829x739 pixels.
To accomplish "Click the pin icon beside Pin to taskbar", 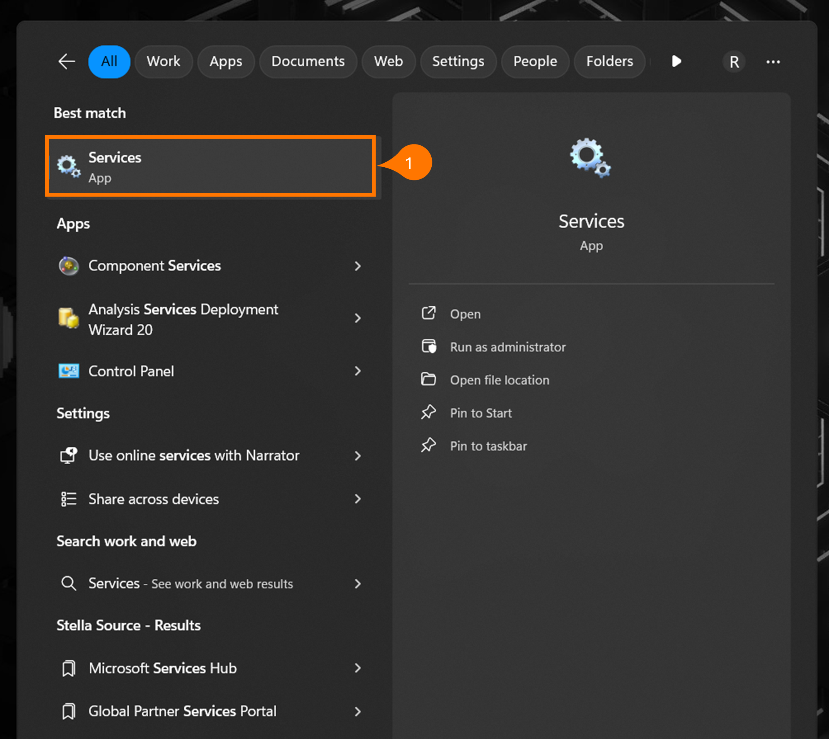I will point(428,445).
